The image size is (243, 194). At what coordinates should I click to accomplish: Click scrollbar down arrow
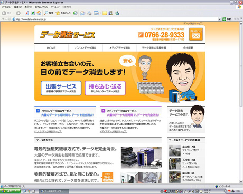pos(241,182)
